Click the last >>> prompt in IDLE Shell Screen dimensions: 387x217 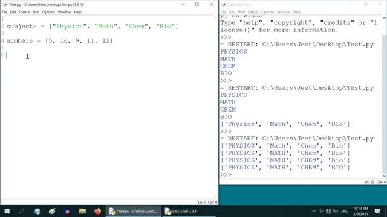tap(226, 175)
